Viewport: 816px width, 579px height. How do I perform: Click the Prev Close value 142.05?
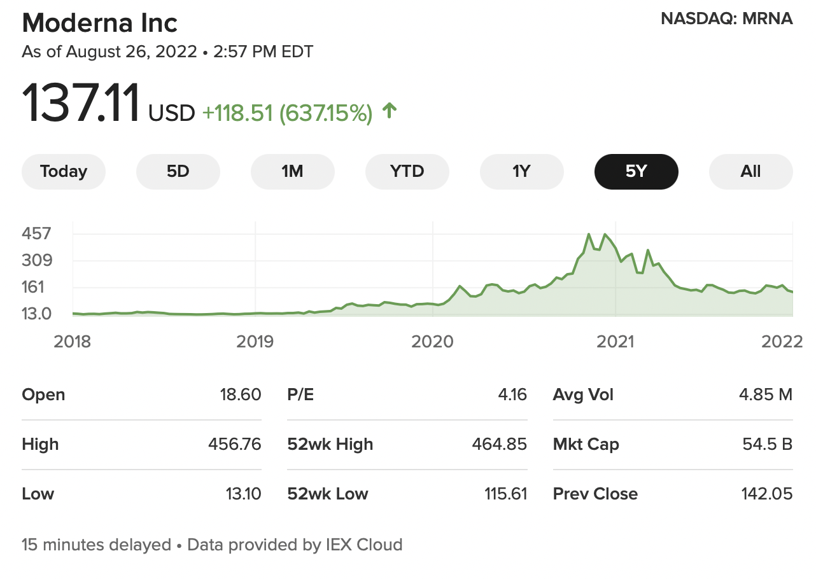pyautogui.click(x=767, y=494)
